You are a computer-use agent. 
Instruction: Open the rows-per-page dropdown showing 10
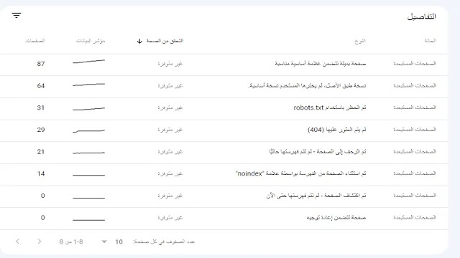pyautogui.click(x=111, y=242)
